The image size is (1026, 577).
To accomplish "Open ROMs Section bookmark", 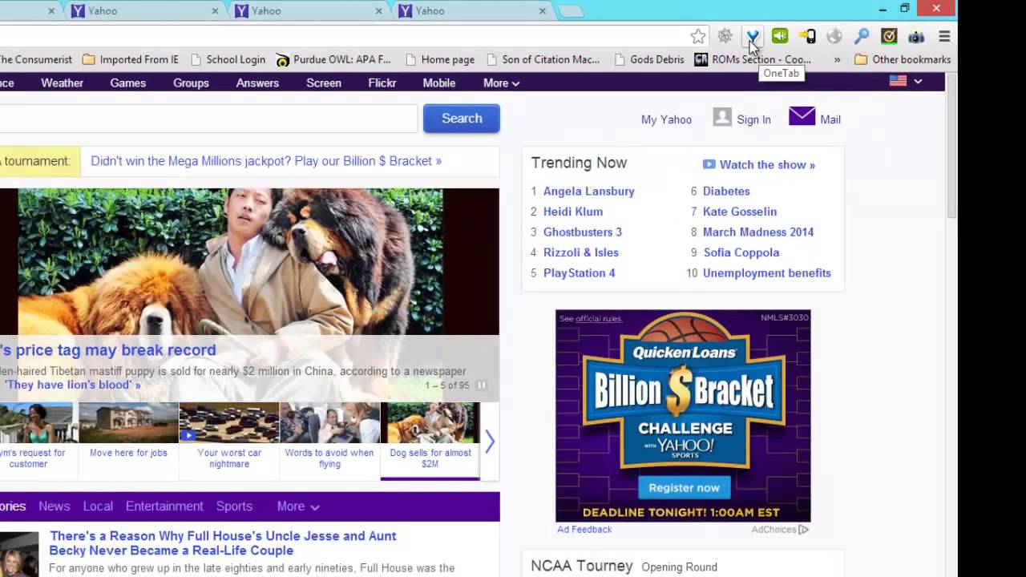I will [x=753, y=59].
